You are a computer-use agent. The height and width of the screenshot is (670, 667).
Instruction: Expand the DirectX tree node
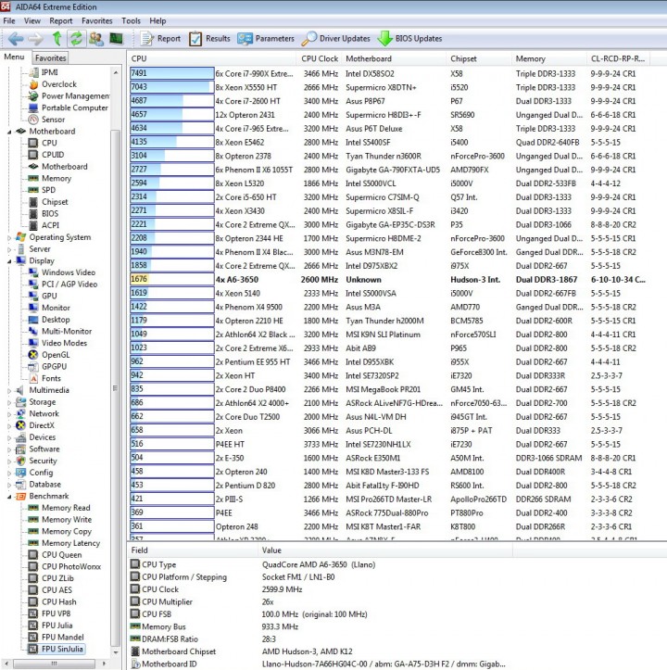pyautogui.click(x=9, y=426)
